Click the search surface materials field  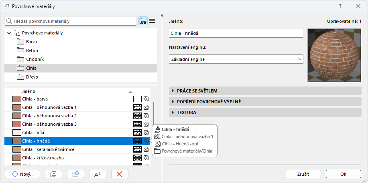[71, 21]
